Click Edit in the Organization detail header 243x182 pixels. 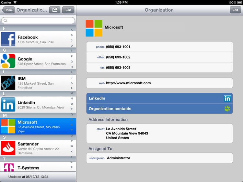coord(235,10)
